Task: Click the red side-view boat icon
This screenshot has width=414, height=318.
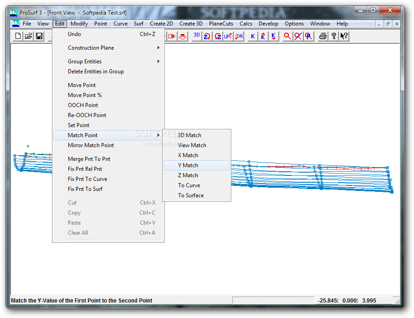Action: tap(172, 36)
